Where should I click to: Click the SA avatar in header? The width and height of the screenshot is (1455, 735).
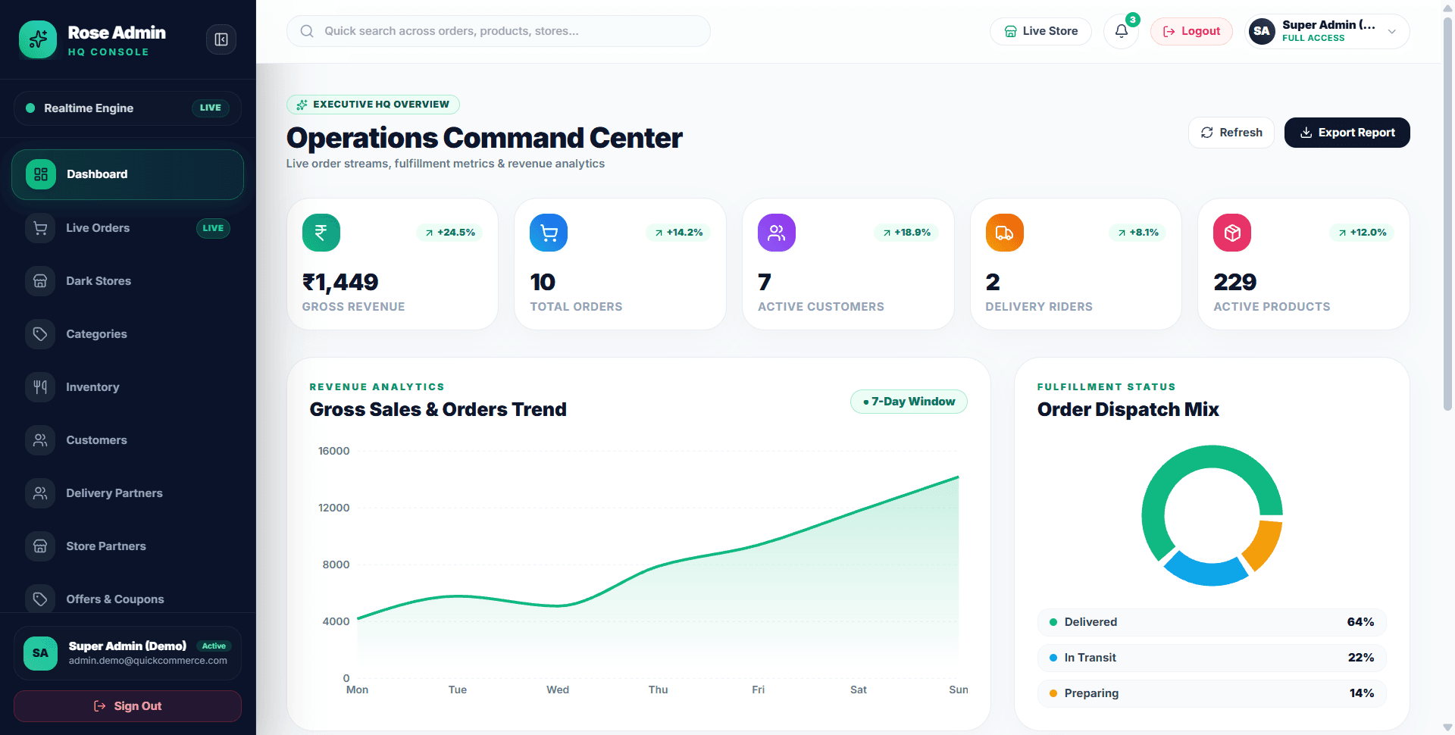[x=1262, y=31]
